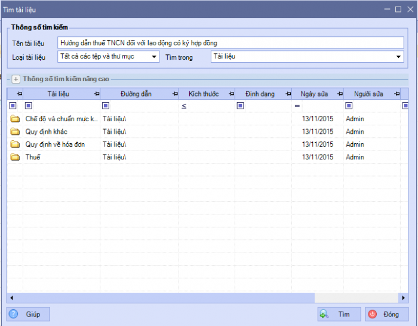418x326 pixels.
Task: Sort by the Người sửa column header
Action: coord(368,94)
